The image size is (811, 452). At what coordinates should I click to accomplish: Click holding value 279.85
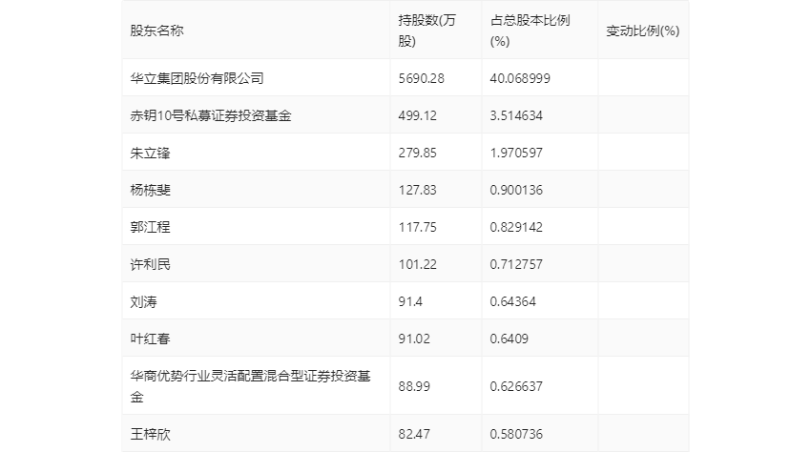(417, 153)
